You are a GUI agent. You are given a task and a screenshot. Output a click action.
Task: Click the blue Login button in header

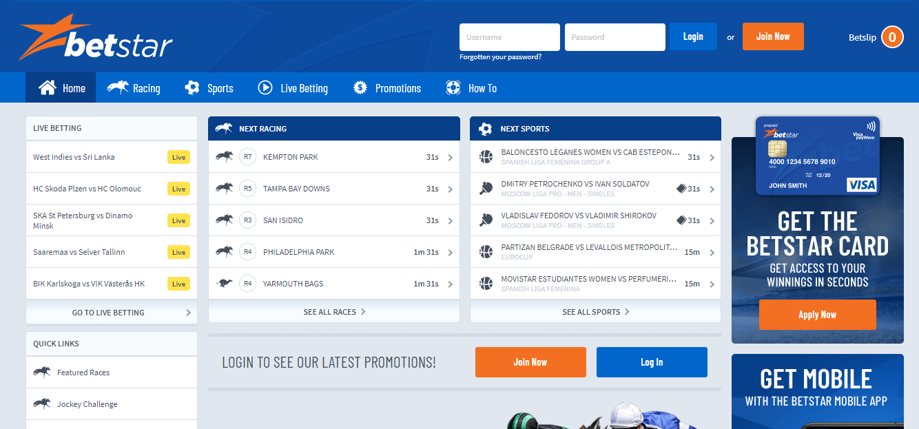[693, 36]
